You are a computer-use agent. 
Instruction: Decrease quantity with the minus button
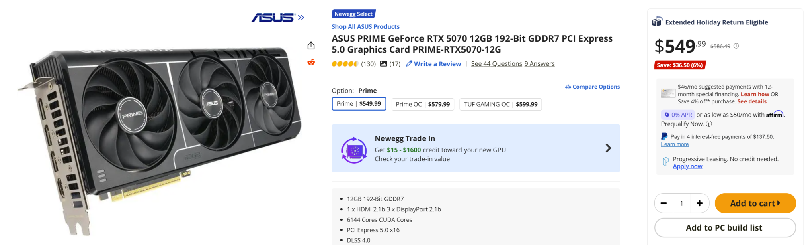click(664, 203)
